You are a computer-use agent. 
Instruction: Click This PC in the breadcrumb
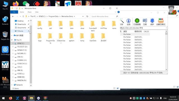pos(33,16)
